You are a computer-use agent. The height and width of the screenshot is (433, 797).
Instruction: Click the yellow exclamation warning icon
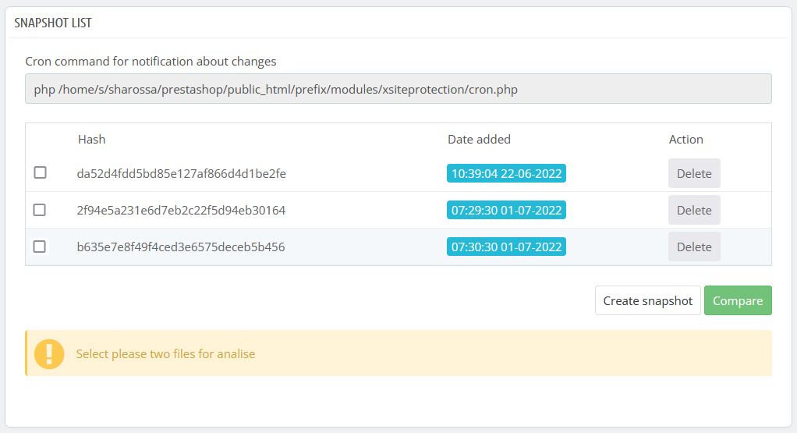(x=49, y=353)
